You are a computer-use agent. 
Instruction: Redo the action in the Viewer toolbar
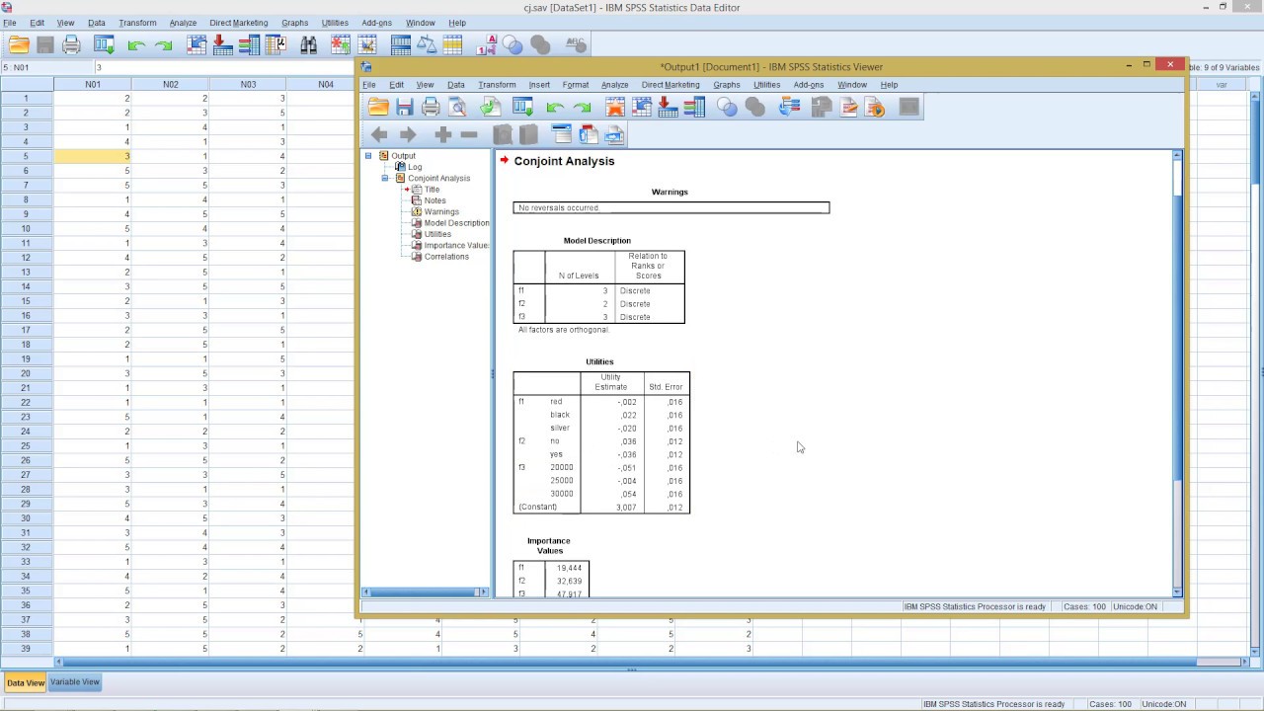[582, 107]
